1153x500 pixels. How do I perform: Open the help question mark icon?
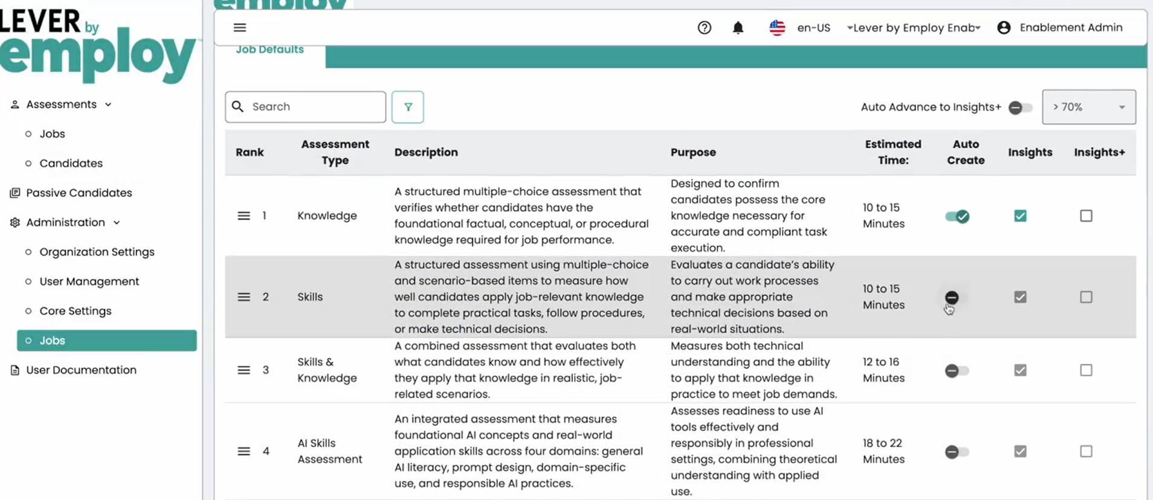(x=704, y=28)
